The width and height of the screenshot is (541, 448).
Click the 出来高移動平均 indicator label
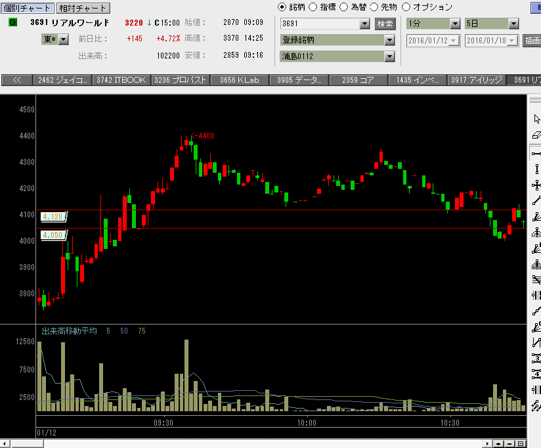pos(69,331)
